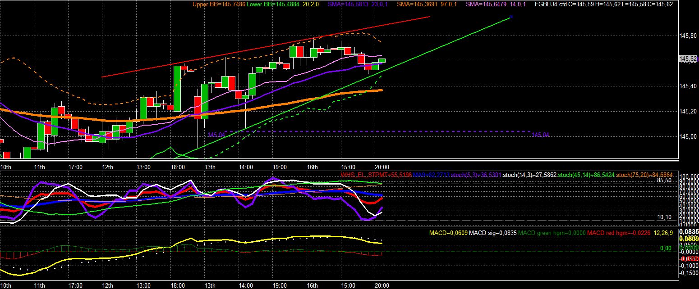Click the 20:00 label on upper time axis
Viewport: 699px width, 289px height.
(x=382, y=167)
